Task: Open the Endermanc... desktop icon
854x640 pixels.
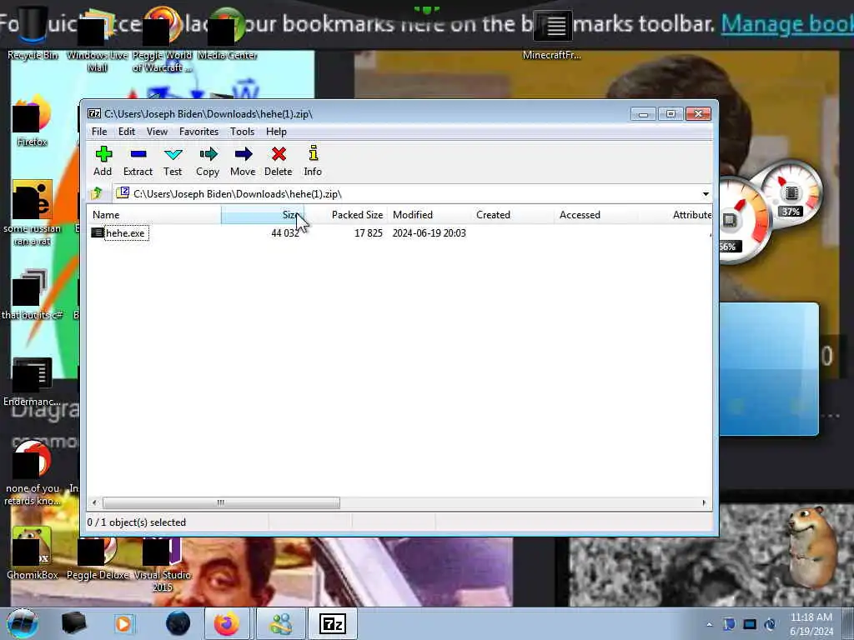Action: tap(33, 381)
